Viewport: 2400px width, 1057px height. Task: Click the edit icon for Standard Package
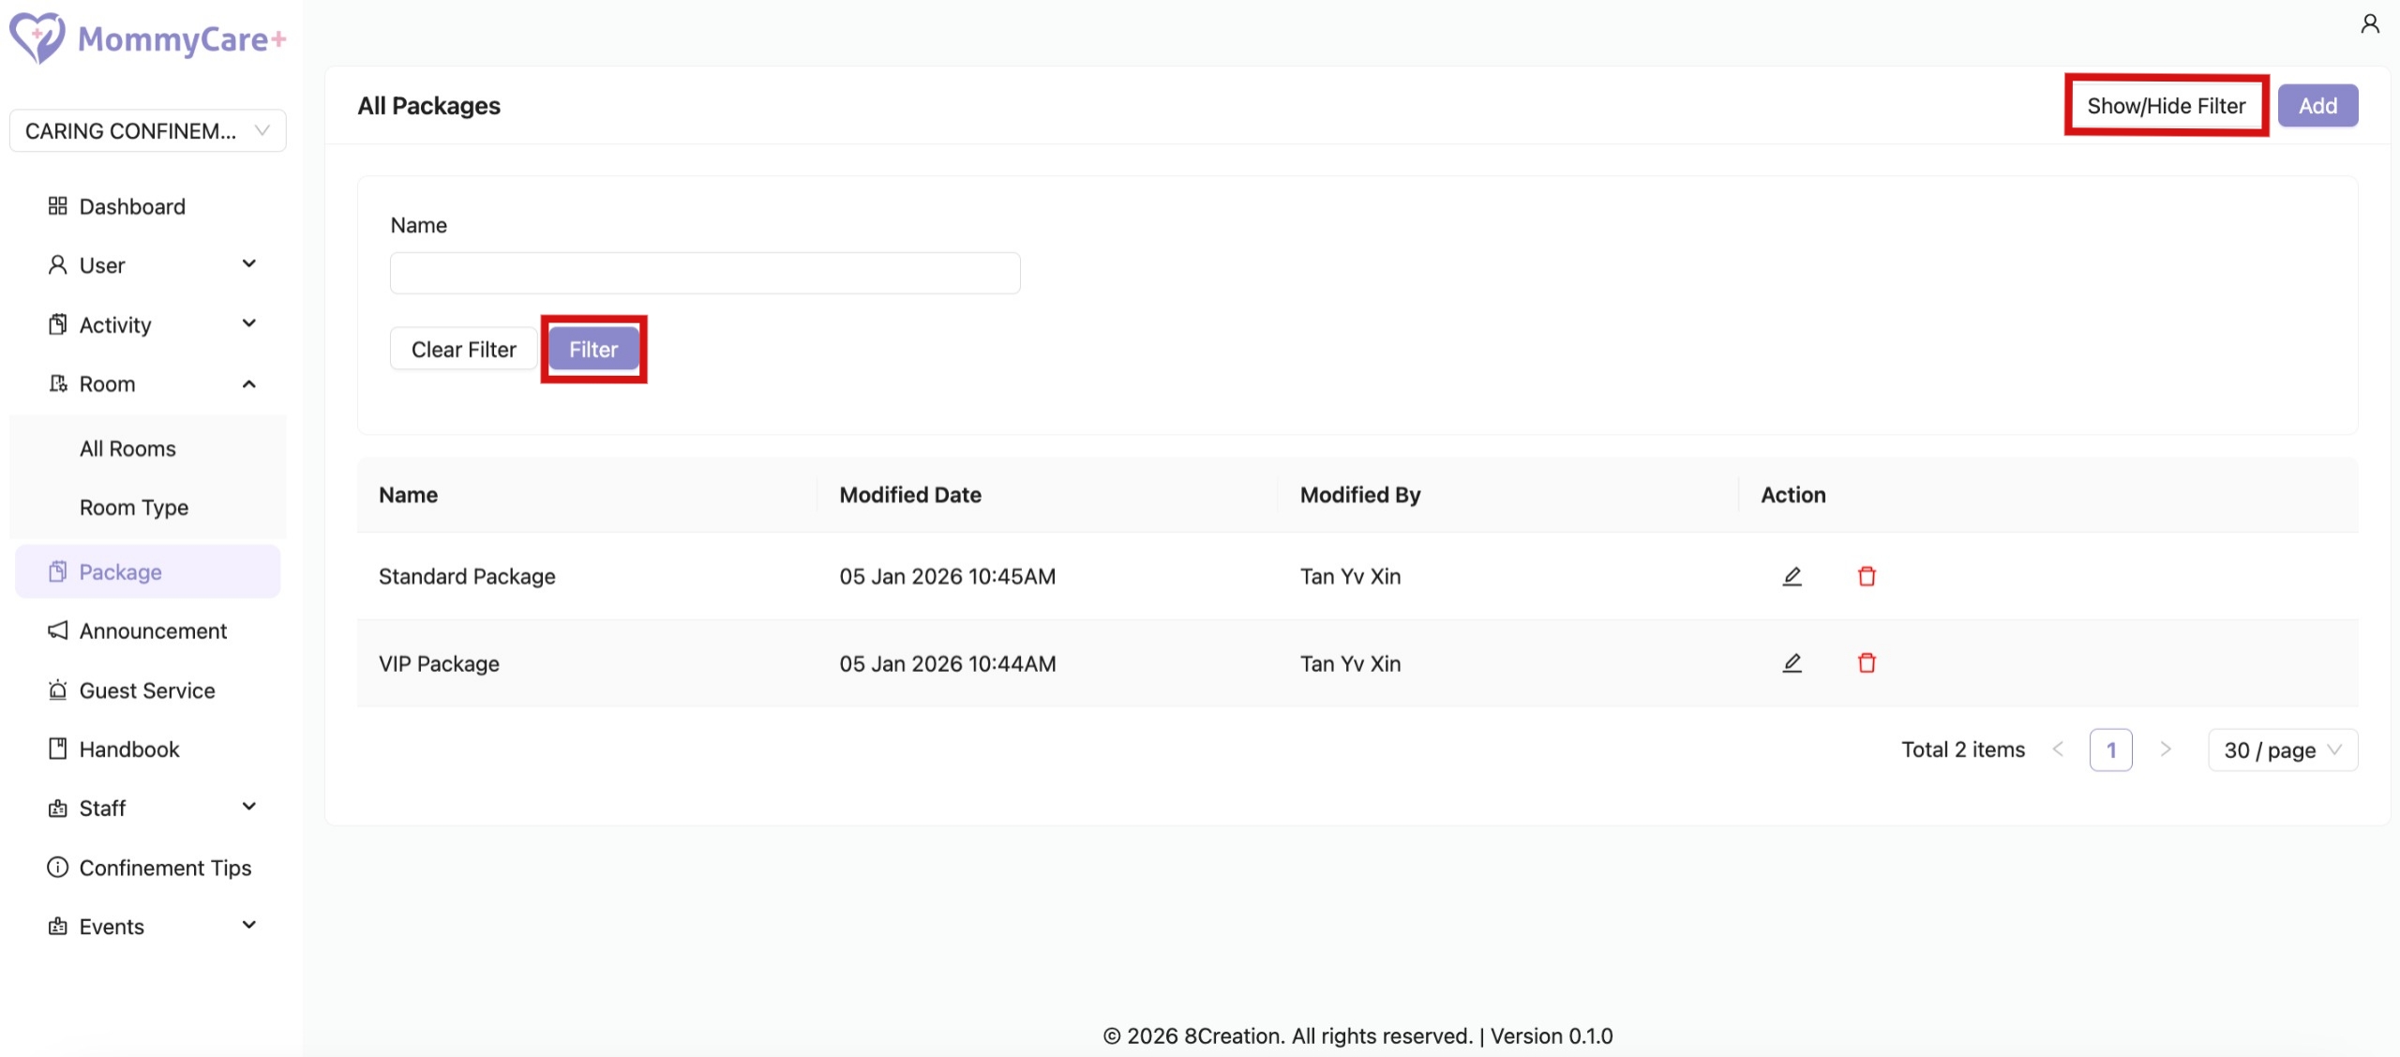pos(1792,576)
